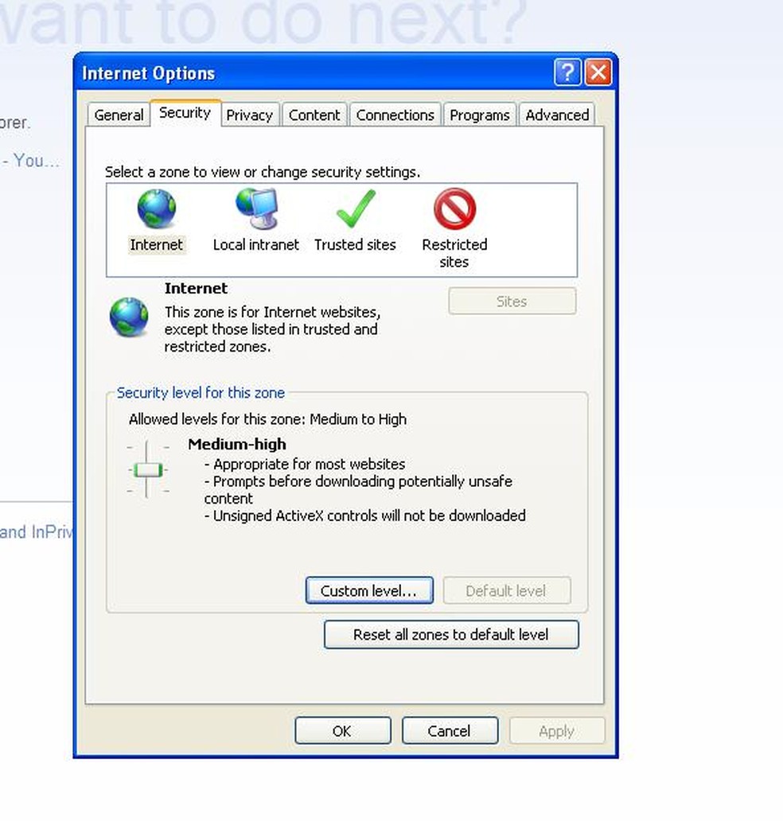Select the Internet zone globe icon

tap(156, 209)
